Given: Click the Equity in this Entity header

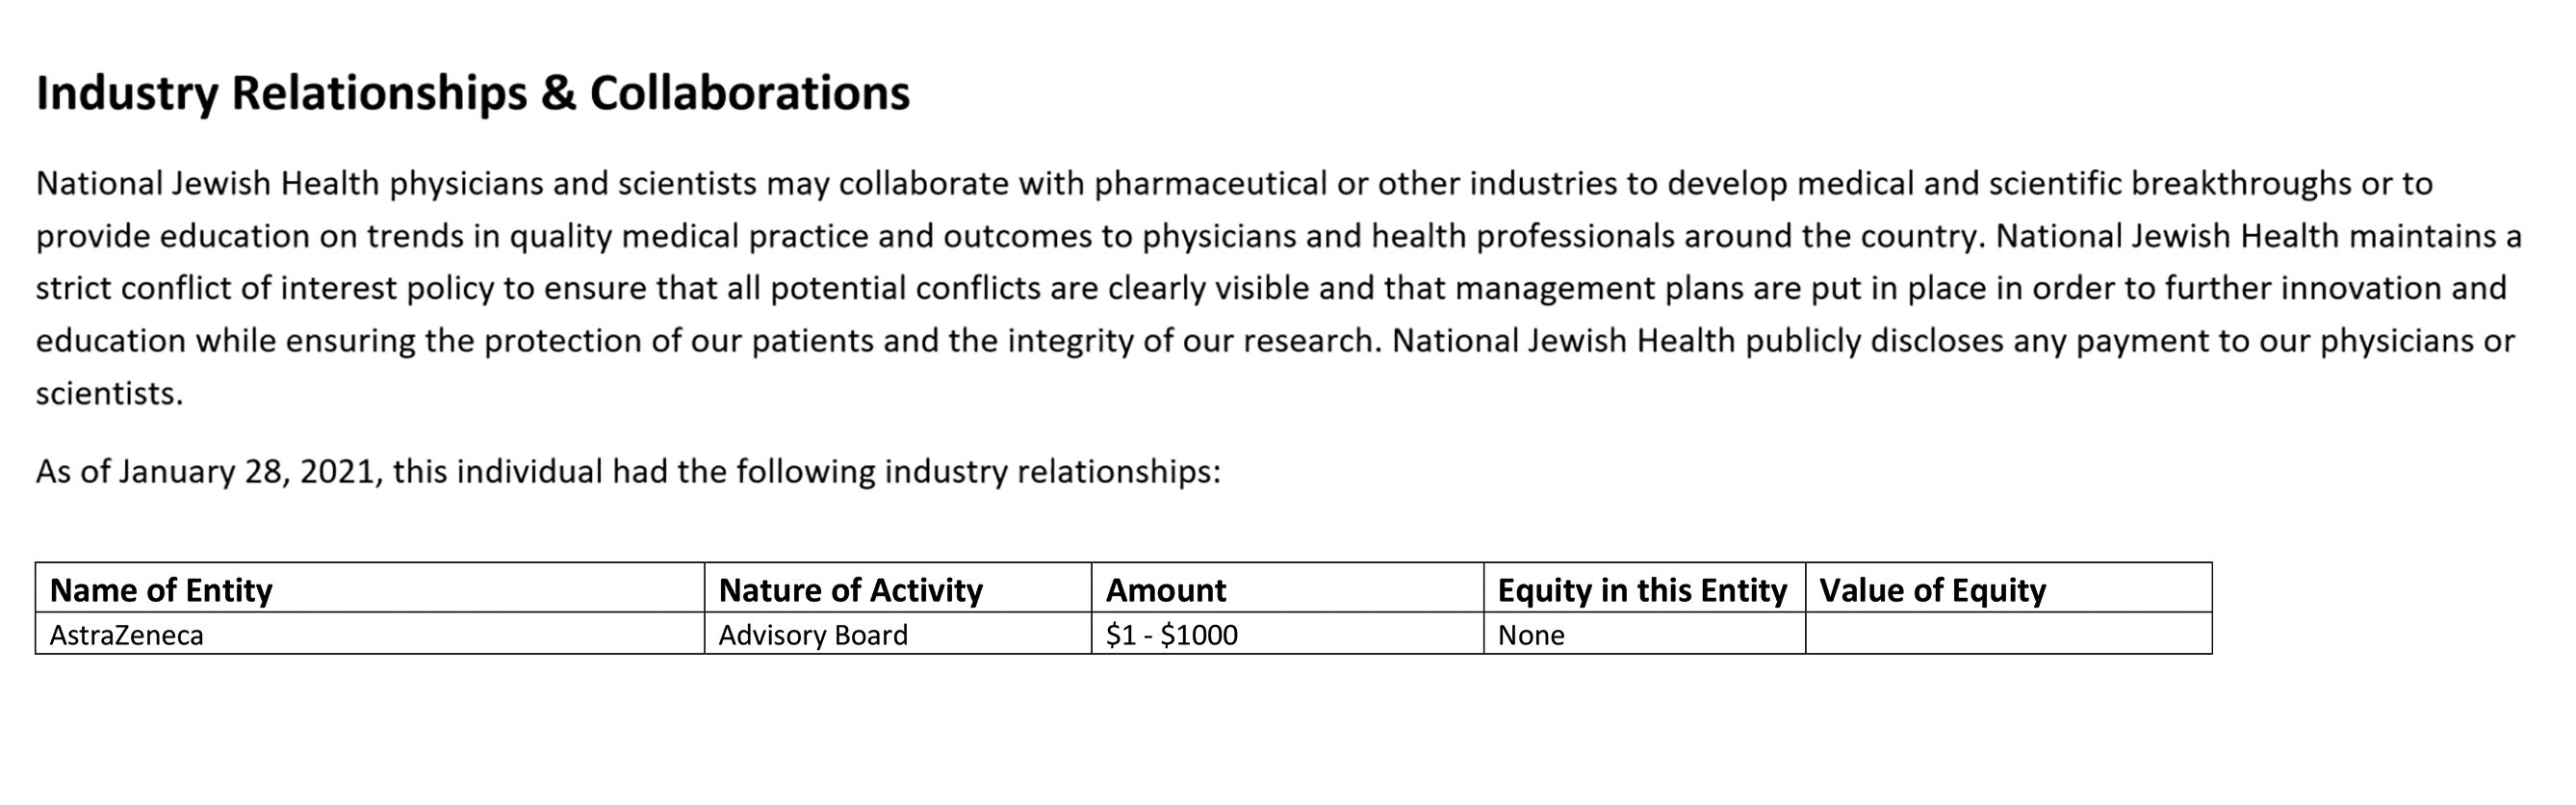Looking at the screenshot, I should click(x=1645, y=588).
